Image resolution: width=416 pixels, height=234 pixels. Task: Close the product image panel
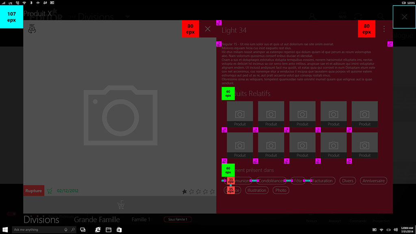(x=208, y=29)
